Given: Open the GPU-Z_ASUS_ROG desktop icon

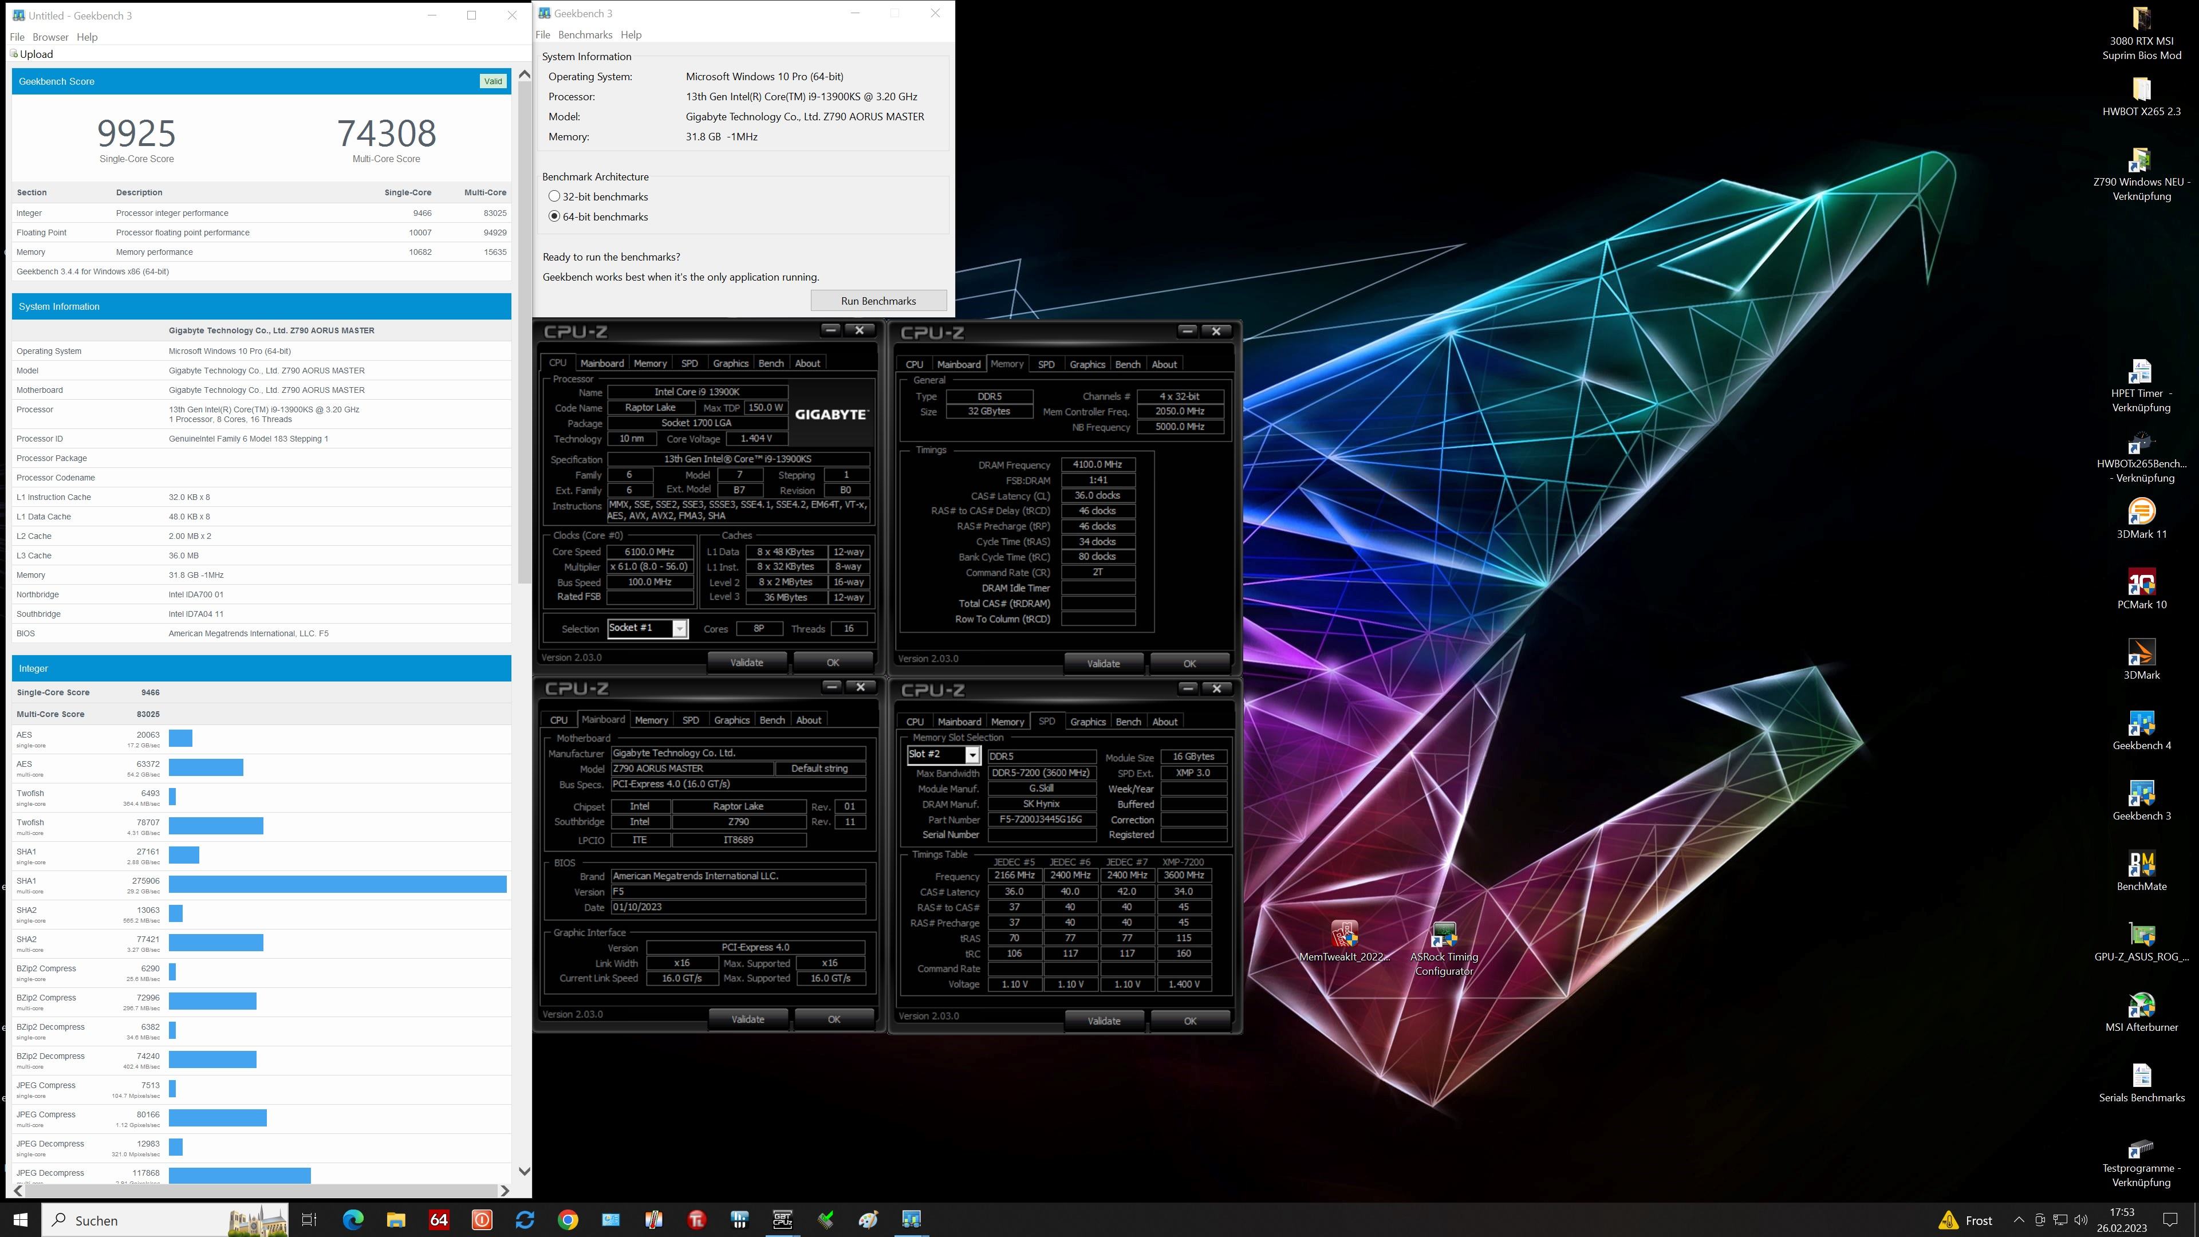Looking at the screenshot, I should click(x=2141, y=941).
